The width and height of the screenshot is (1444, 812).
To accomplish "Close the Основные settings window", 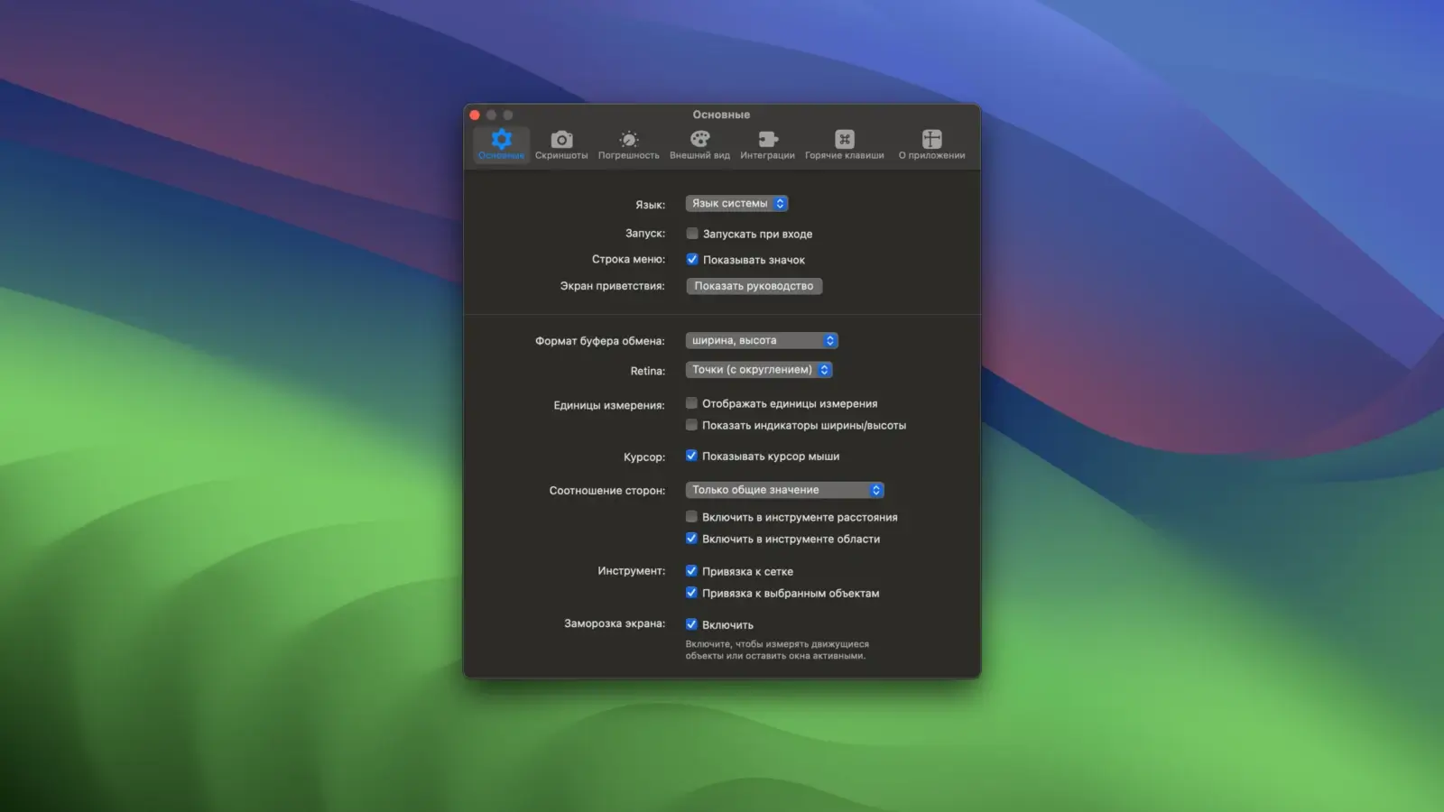I will click(475, 115).
